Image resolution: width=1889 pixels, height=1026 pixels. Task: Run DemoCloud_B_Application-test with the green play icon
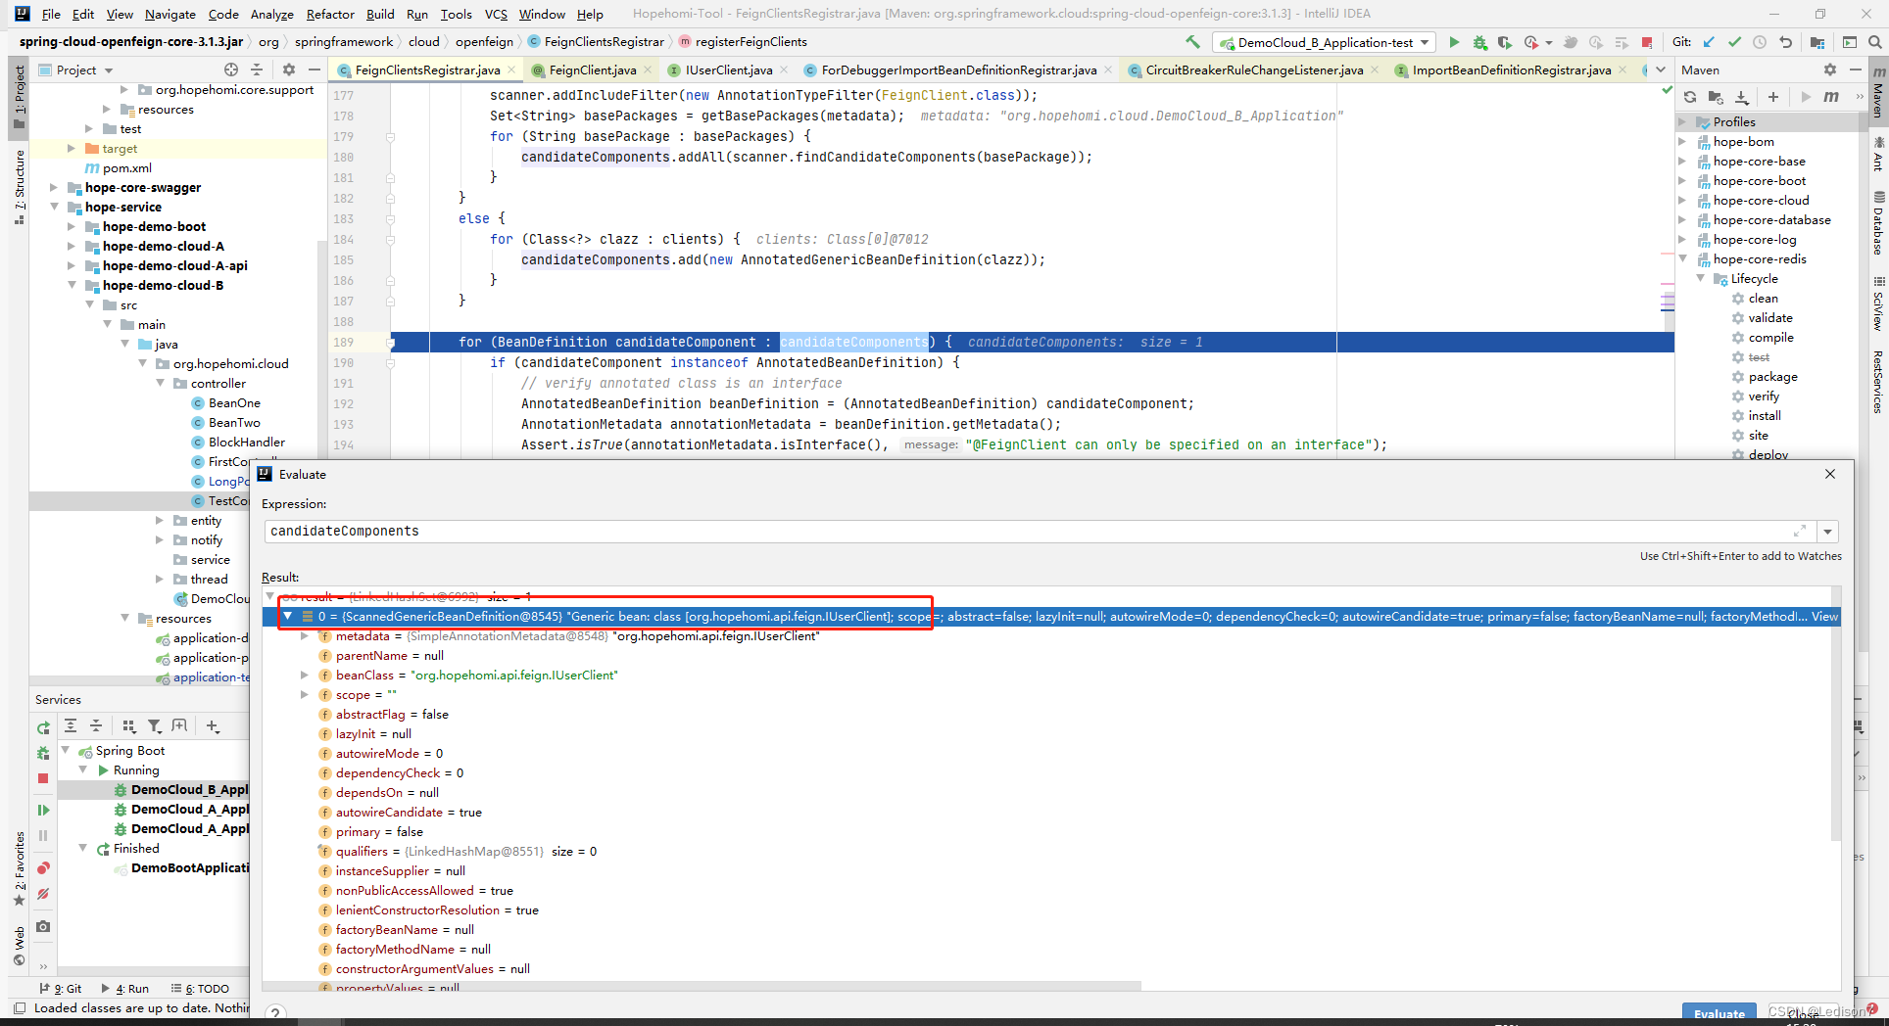click(1454, 42)
